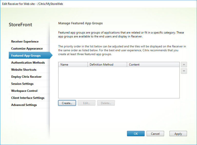Click the Content column header
This screenshot has height=145, width=197.
(x=153, y=64)
